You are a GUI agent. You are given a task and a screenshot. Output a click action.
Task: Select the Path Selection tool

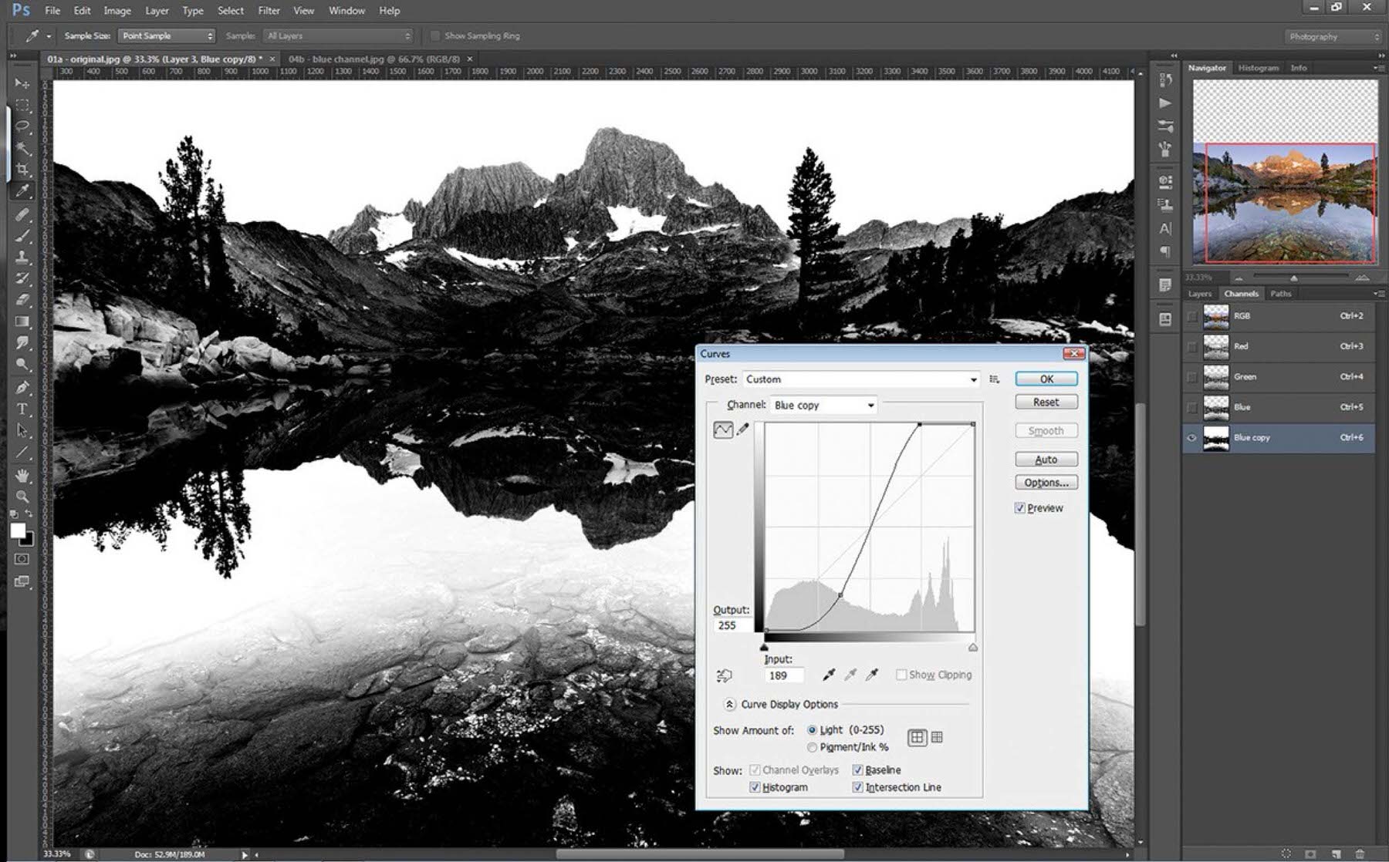click(x=22, y=430)
